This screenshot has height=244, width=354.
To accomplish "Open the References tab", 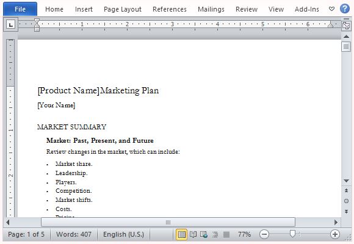I will (170, 9).
